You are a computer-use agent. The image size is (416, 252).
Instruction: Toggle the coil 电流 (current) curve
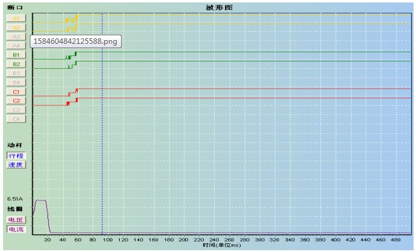coord(15,229)
